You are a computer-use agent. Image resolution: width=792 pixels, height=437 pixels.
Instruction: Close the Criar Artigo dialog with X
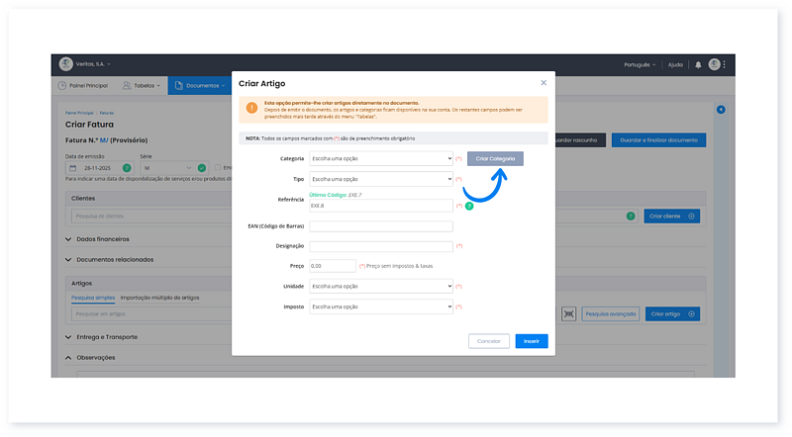coord(544,83)
